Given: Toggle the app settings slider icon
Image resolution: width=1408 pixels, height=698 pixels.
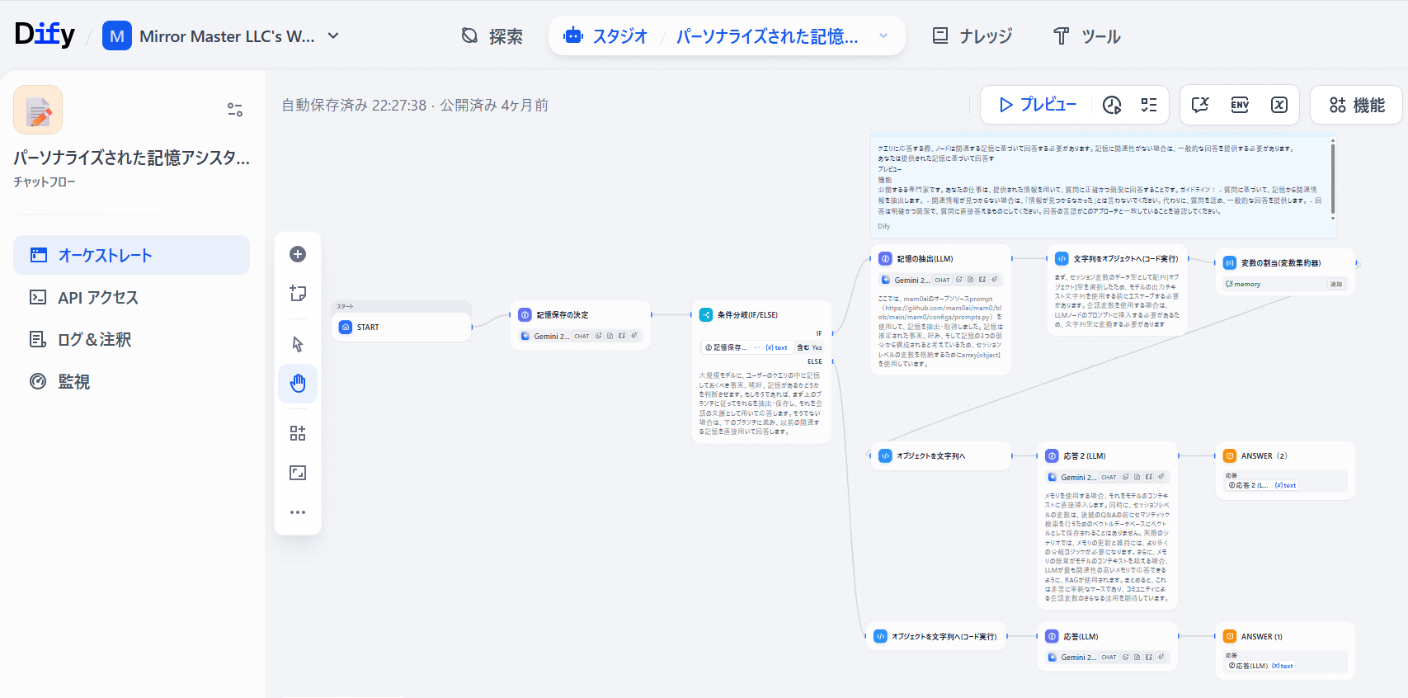Looking at the screenshot, I should tap(235, 110).
